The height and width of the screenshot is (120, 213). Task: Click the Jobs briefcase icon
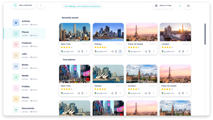16,55
